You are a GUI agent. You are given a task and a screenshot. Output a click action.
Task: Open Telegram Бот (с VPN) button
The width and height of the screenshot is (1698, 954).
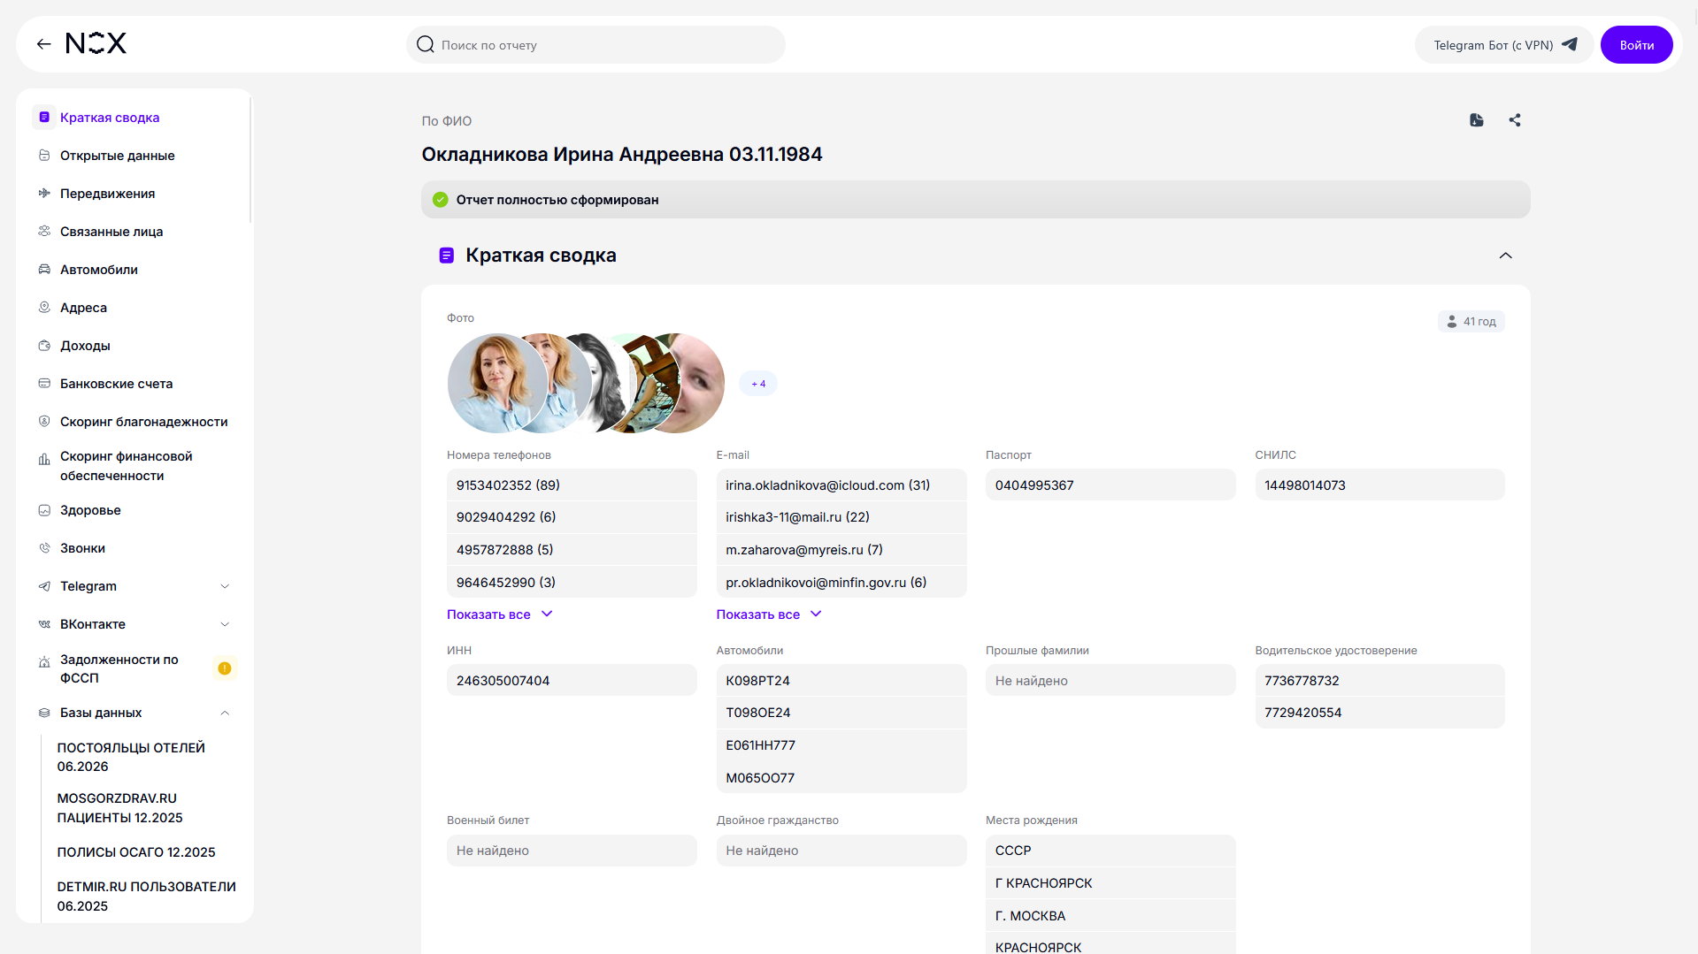[1504, 45]
